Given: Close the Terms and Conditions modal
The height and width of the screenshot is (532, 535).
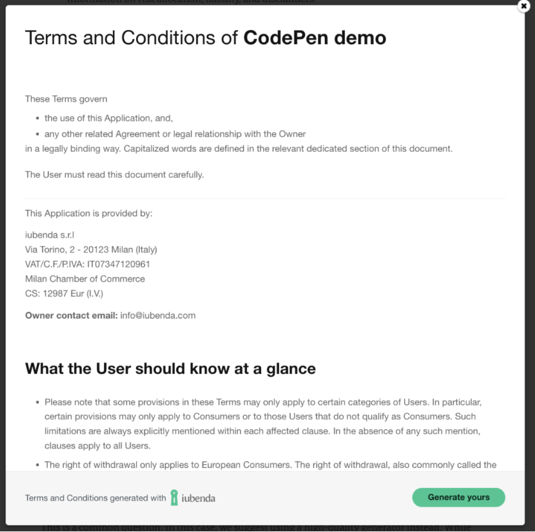Looking at the screenshot, I should [524, 6].
